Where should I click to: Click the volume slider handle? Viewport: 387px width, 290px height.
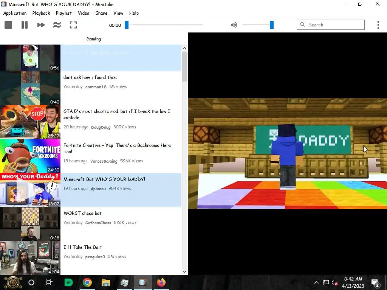[271, 25]
